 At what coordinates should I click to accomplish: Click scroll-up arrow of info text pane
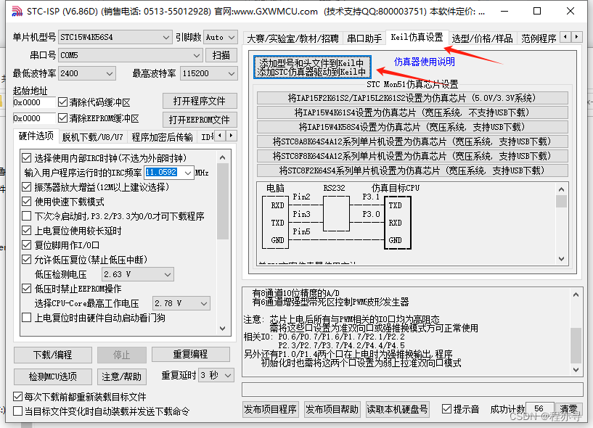576,295
